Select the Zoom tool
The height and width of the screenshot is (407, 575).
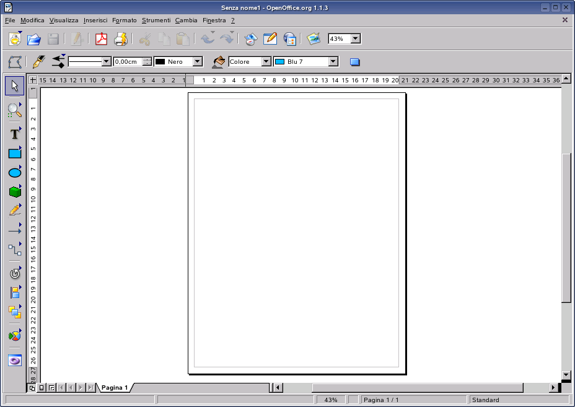[x=14, y=111]
